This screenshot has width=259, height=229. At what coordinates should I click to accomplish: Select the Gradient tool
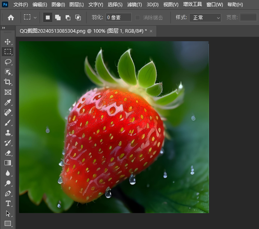pyautogui.click(x=8, y=163)
